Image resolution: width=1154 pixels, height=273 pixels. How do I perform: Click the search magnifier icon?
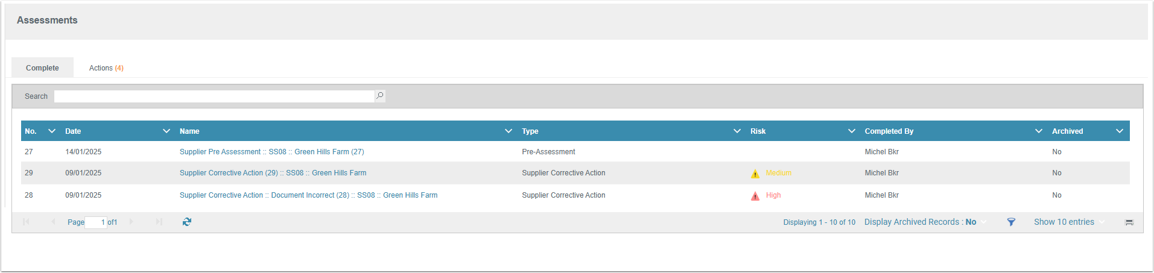pyautogui.click(x=380, y=96)
